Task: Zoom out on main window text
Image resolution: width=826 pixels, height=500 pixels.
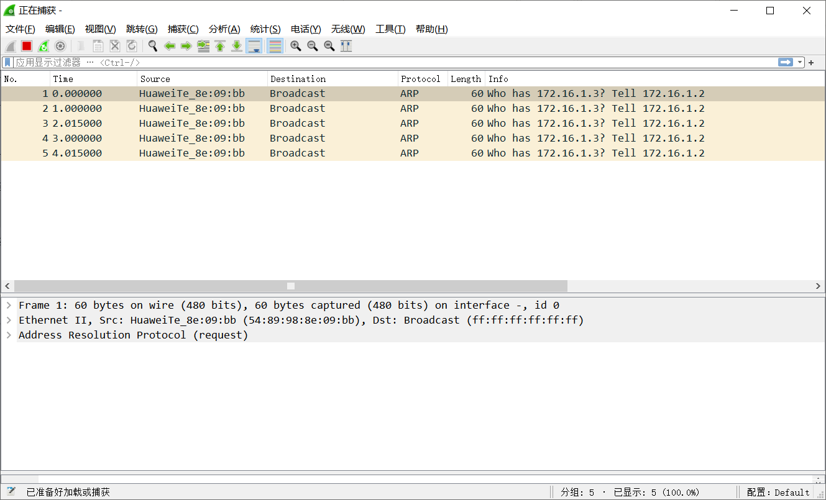Action: (313, 46)
